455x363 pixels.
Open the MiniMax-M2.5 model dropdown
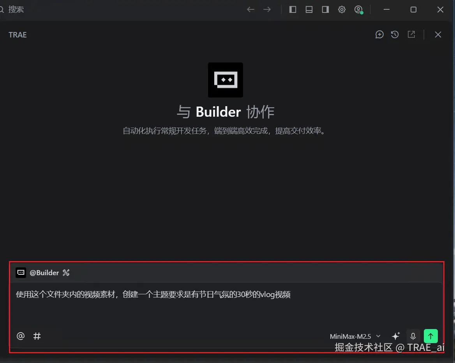point(355,336)
